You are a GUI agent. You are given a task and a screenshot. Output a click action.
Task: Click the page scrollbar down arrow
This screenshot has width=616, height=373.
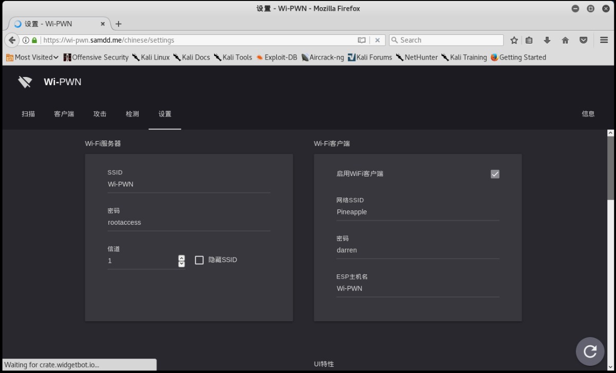(610, 367)
